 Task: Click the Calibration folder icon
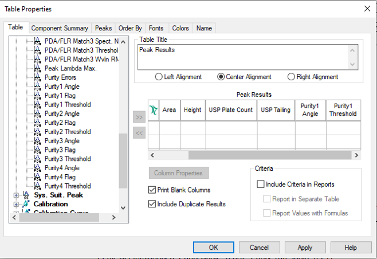point(26,204)
